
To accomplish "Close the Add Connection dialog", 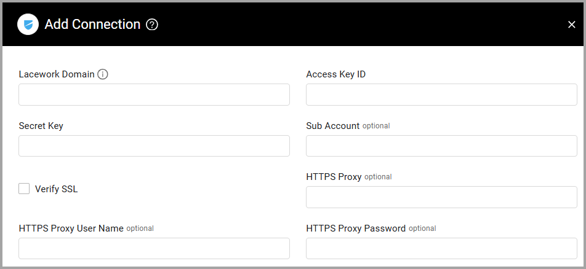I will pos(571,25).
